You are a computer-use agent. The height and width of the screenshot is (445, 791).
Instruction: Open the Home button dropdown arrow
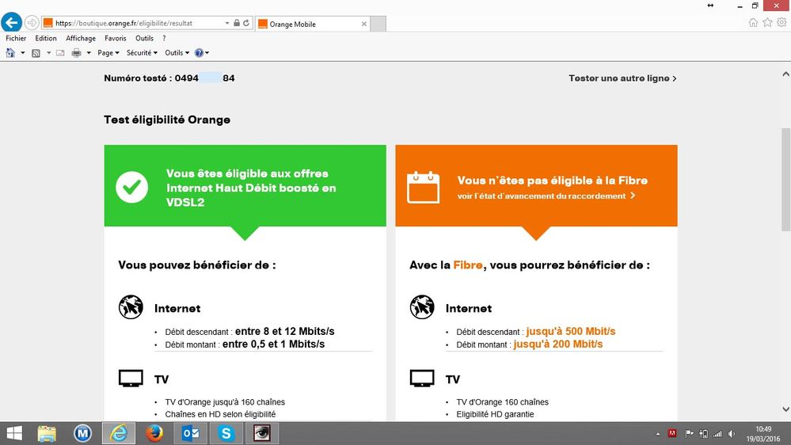[x=22, y=52]
